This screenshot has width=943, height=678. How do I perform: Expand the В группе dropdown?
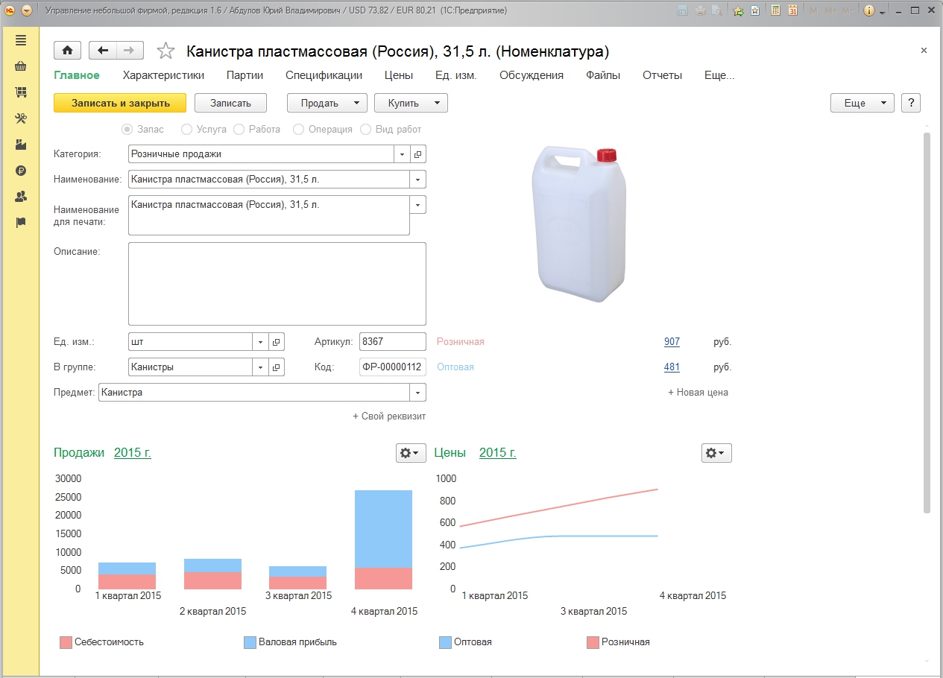click(x=261, y=367)
